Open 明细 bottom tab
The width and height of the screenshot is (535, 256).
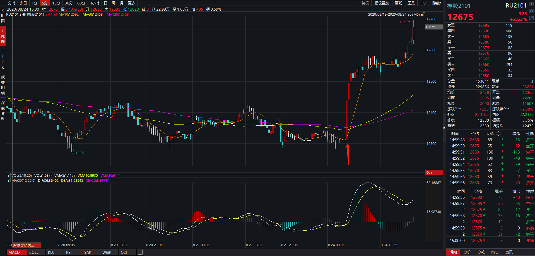click(453, 252)
